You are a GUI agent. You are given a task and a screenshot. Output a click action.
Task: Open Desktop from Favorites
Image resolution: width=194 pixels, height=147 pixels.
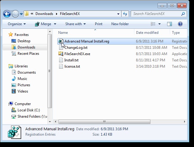(24, 41)
